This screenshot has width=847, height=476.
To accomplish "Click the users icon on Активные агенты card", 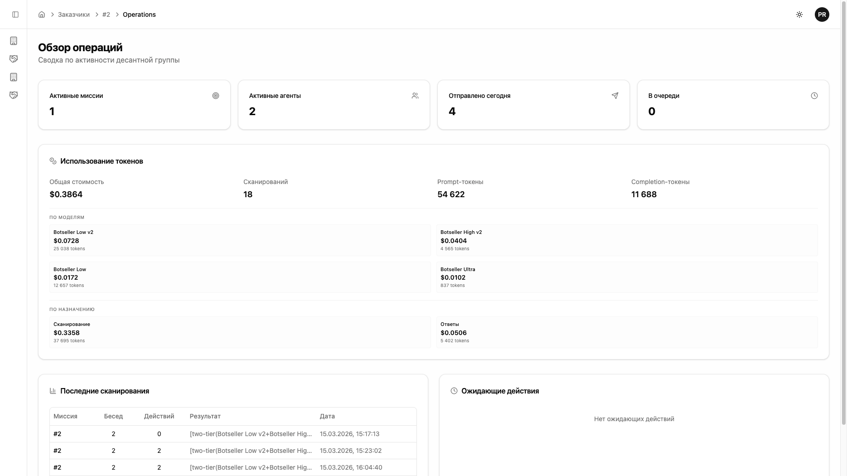I will coord(415,96).
